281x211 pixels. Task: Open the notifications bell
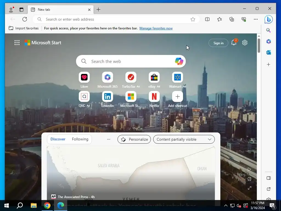click(x=234, y=43)
